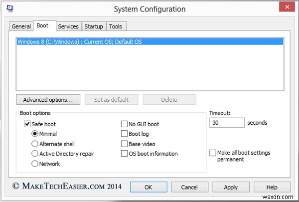
Task: Check OS boot information box
Action: point(125,154)
